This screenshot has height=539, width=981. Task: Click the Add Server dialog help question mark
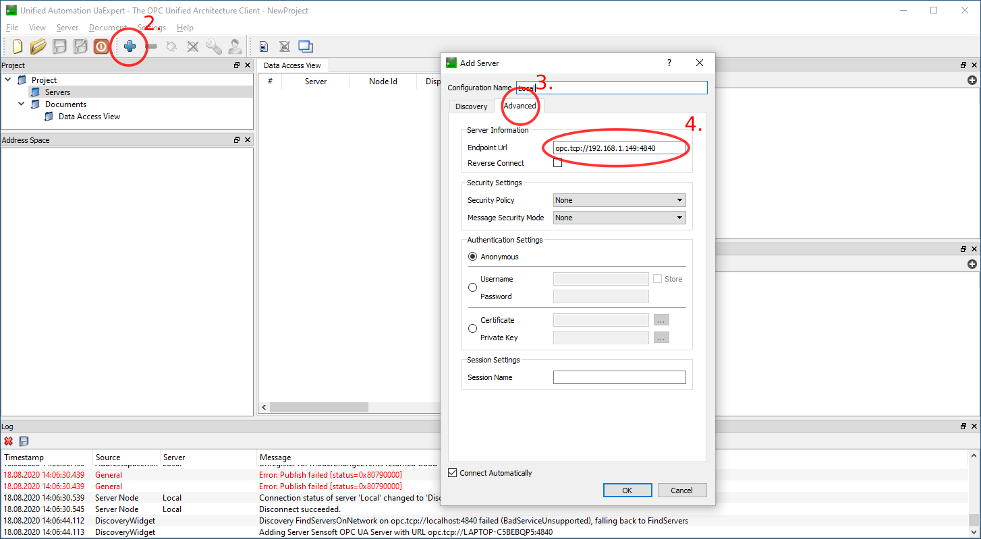tap(669, 63)
